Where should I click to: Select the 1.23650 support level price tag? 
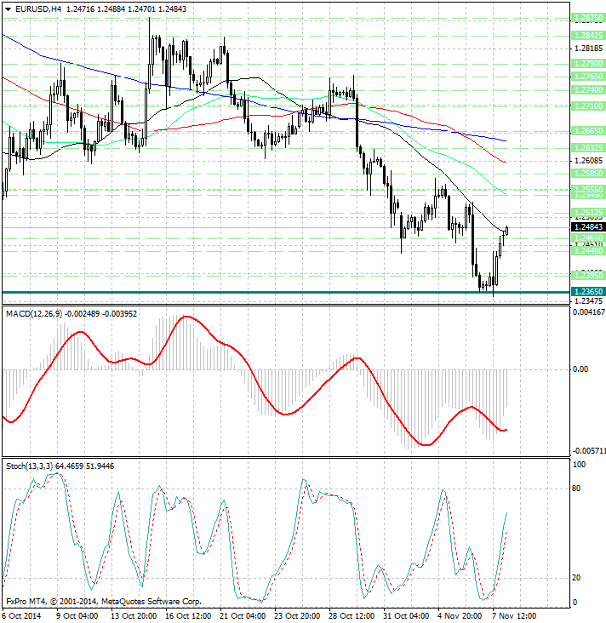coord(587,291)
